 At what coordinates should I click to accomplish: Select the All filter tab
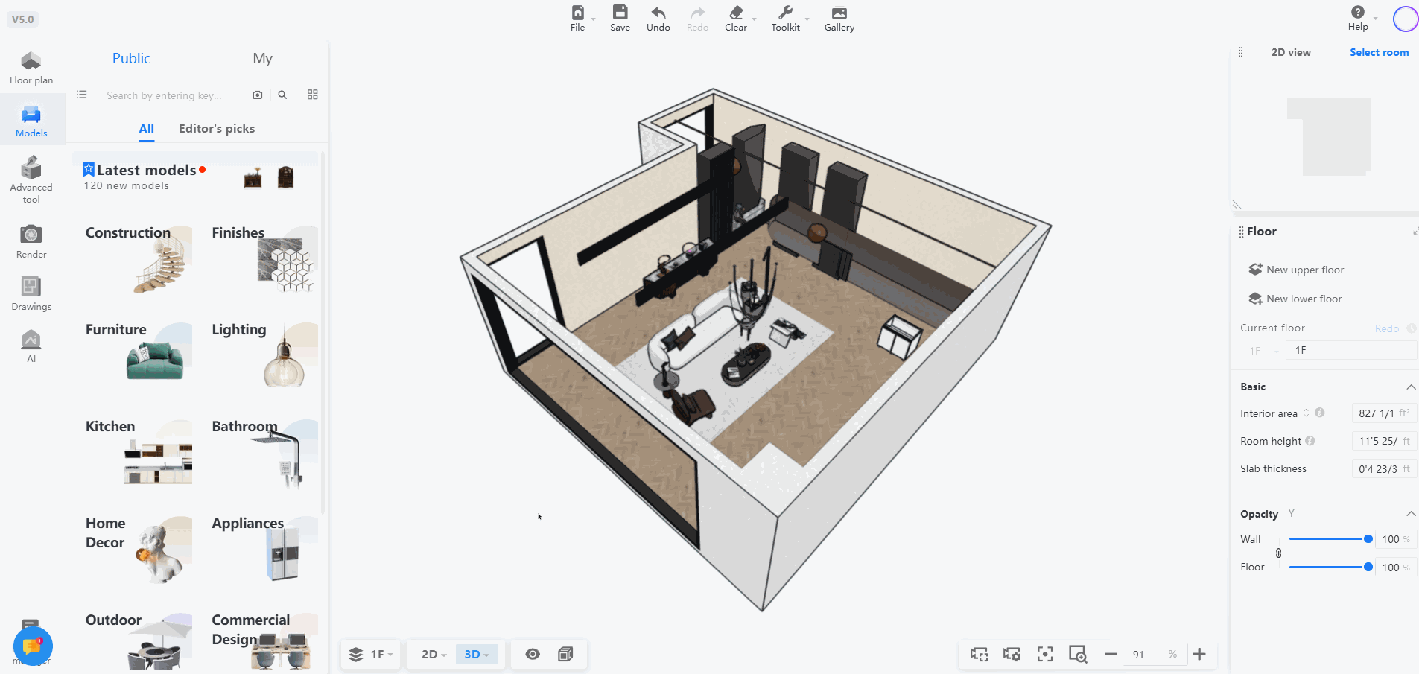[147, 129]
